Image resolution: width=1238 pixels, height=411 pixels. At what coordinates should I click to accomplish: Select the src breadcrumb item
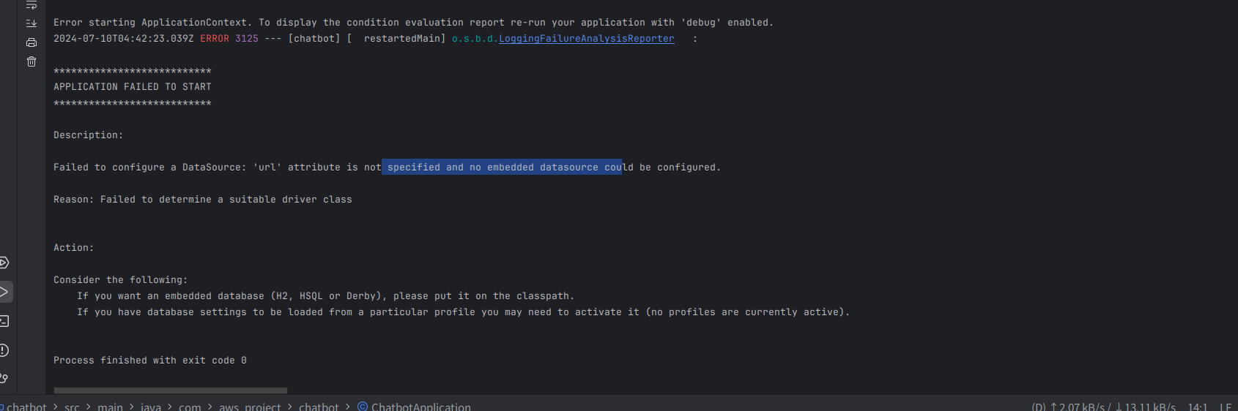click(72, 406)
